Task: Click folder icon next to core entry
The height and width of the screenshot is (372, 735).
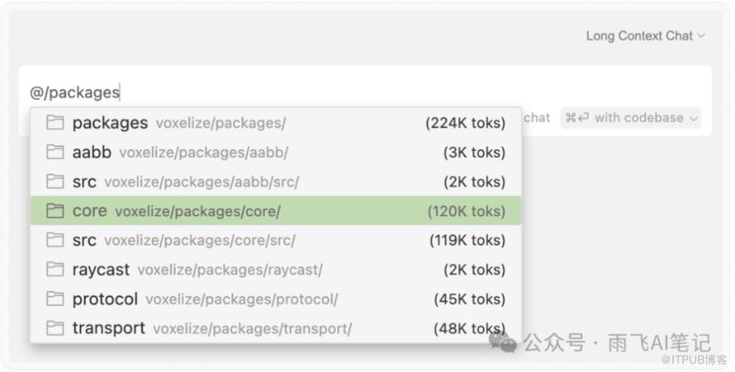Action: point(55,211)
